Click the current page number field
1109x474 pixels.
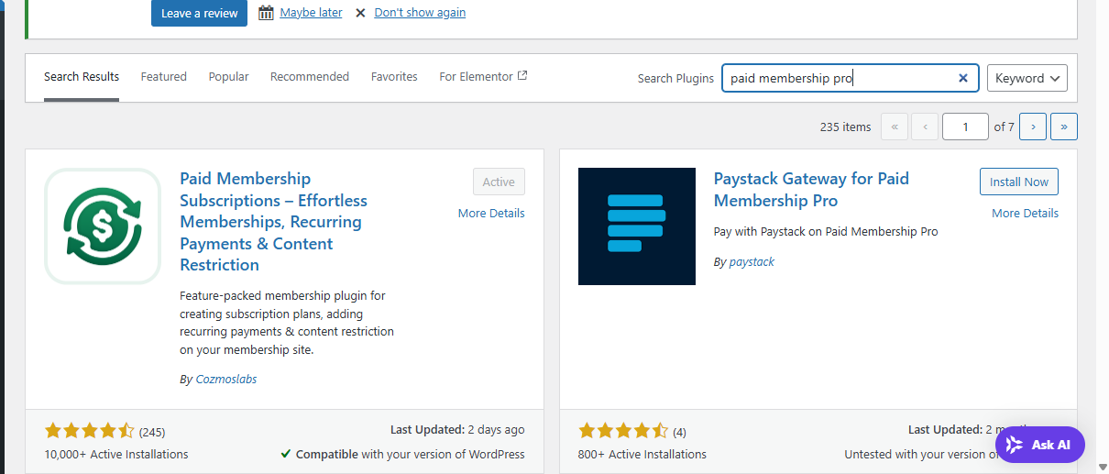(966, 127)
